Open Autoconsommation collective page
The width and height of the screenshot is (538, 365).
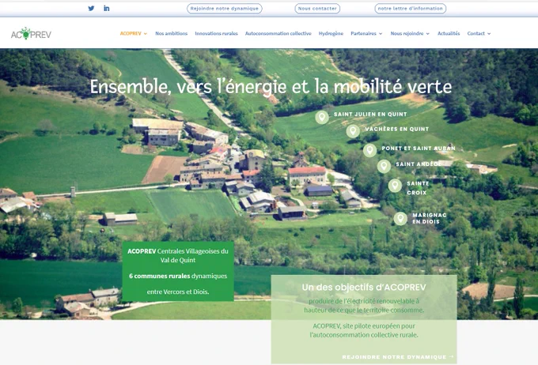pyautogui.click(x=278, y=33)
